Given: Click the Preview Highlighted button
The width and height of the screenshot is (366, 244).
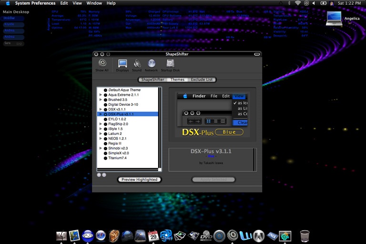Looking at the screenshot, I should [139, 180].
